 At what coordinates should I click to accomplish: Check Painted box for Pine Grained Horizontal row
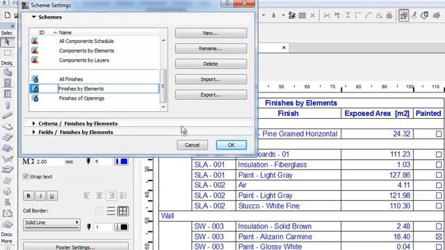pos(439,134)
